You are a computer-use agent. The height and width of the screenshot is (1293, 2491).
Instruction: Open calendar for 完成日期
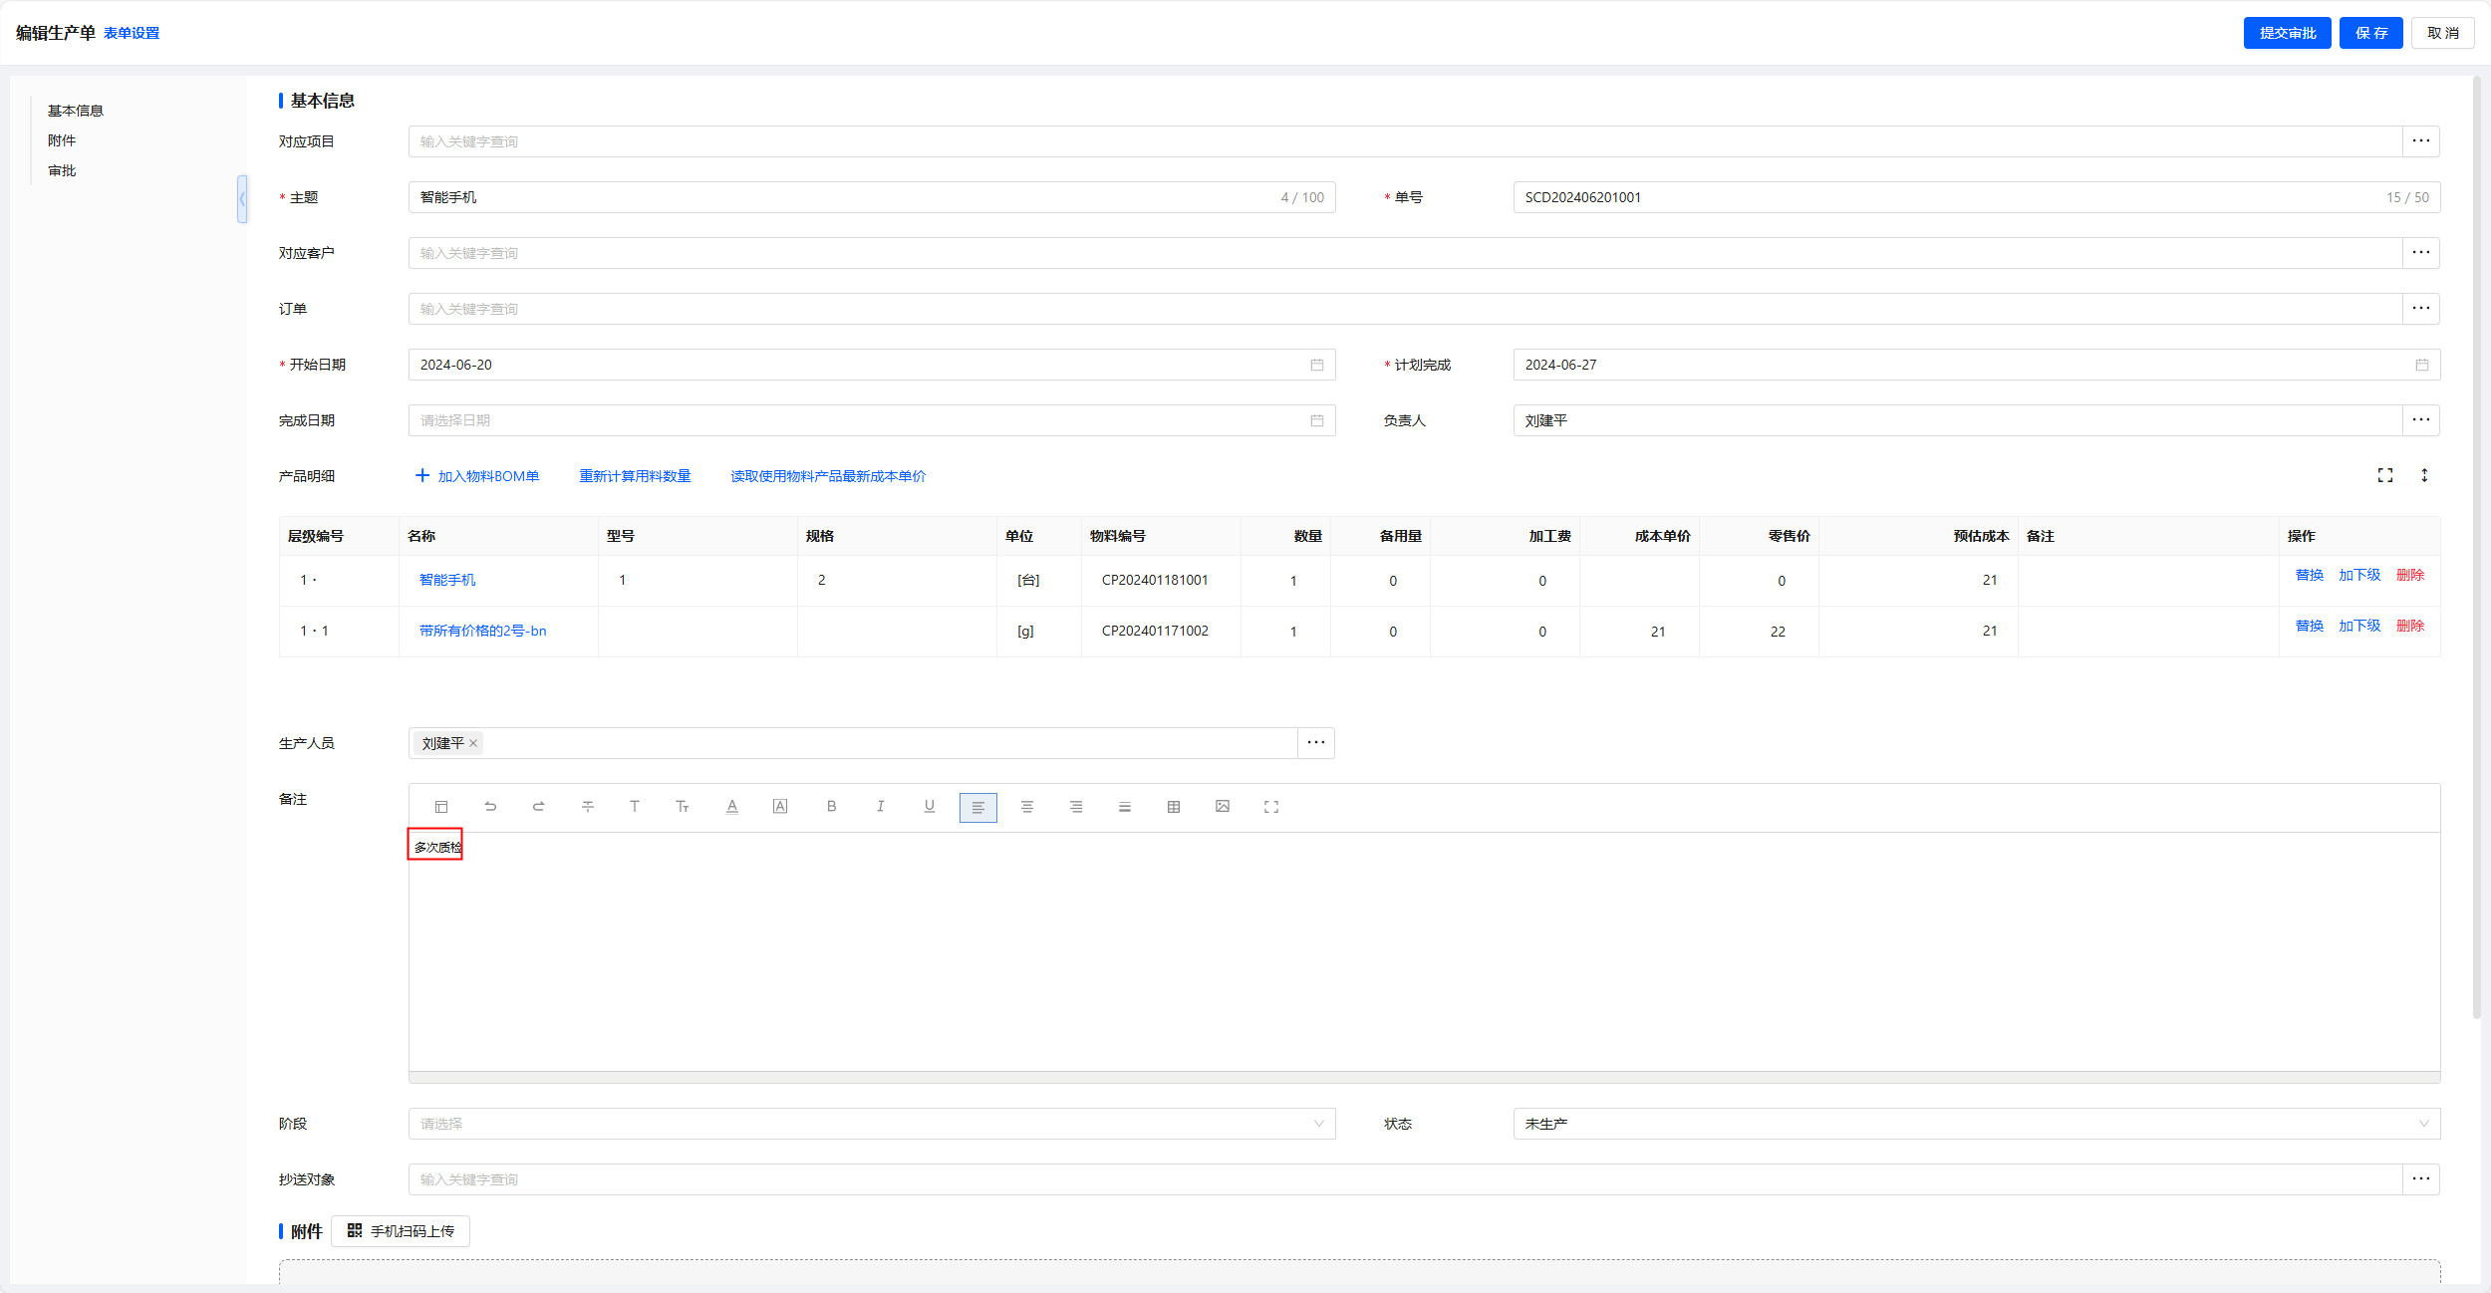[x=1317, y=420]
